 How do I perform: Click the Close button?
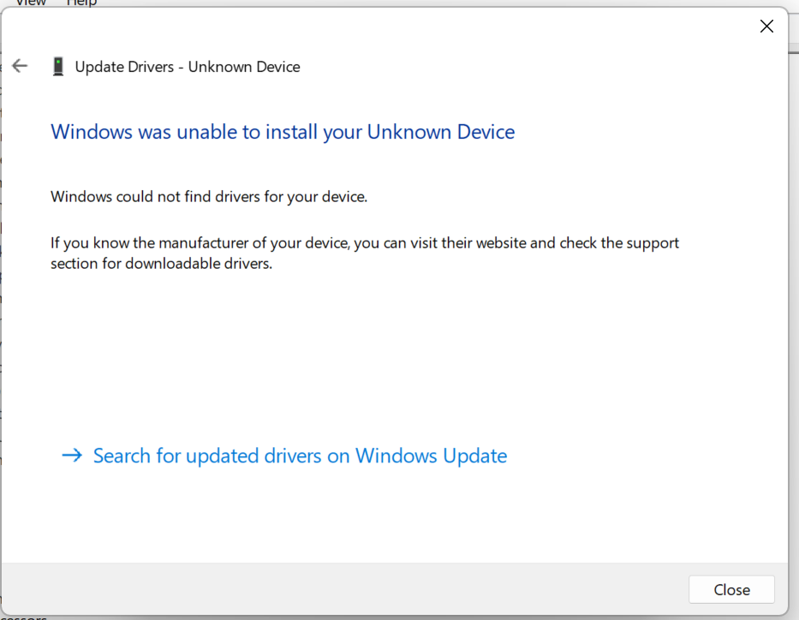pos(731,589)
